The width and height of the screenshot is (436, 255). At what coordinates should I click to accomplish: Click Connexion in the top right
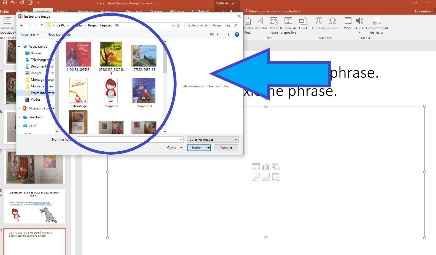point(423,11)
